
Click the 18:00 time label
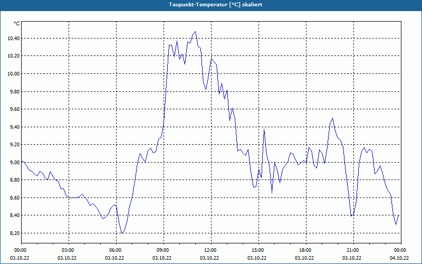coord(306,250)
